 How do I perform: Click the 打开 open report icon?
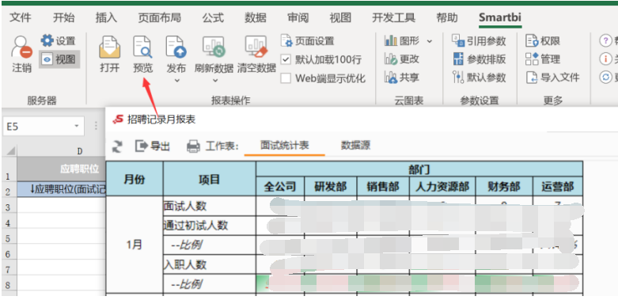pos(109,47)
